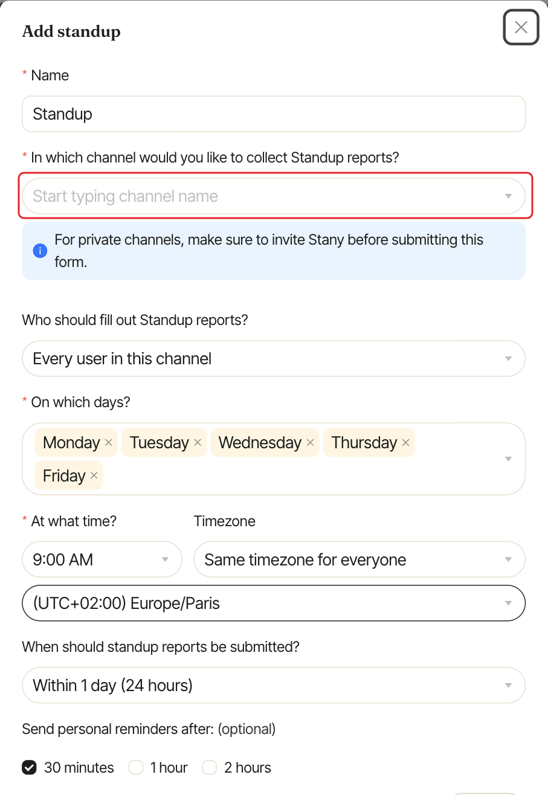548x795 pixels.
Task: Open the Europe/Paris timezone dropdown
Action: tap(274, 603)
